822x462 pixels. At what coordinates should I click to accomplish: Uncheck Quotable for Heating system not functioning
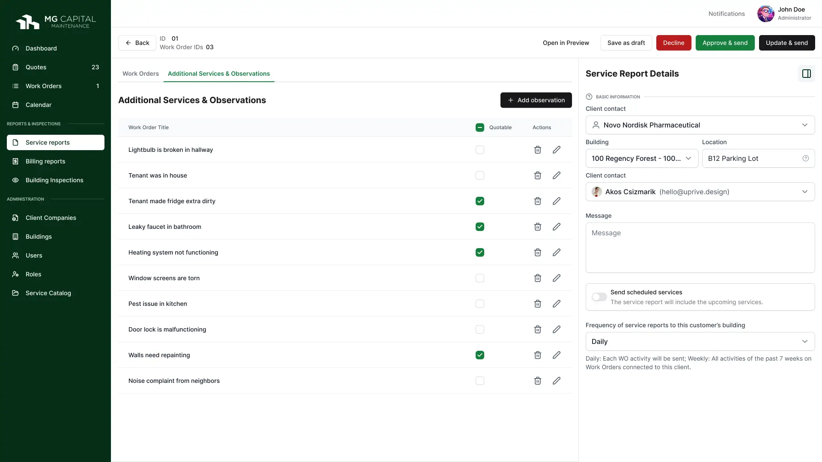(x=479, y=252)
